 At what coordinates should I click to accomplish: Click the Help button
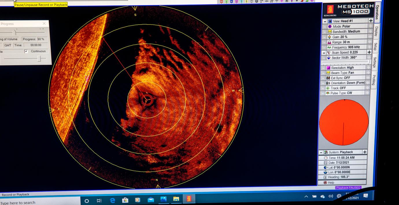(342, 182)
